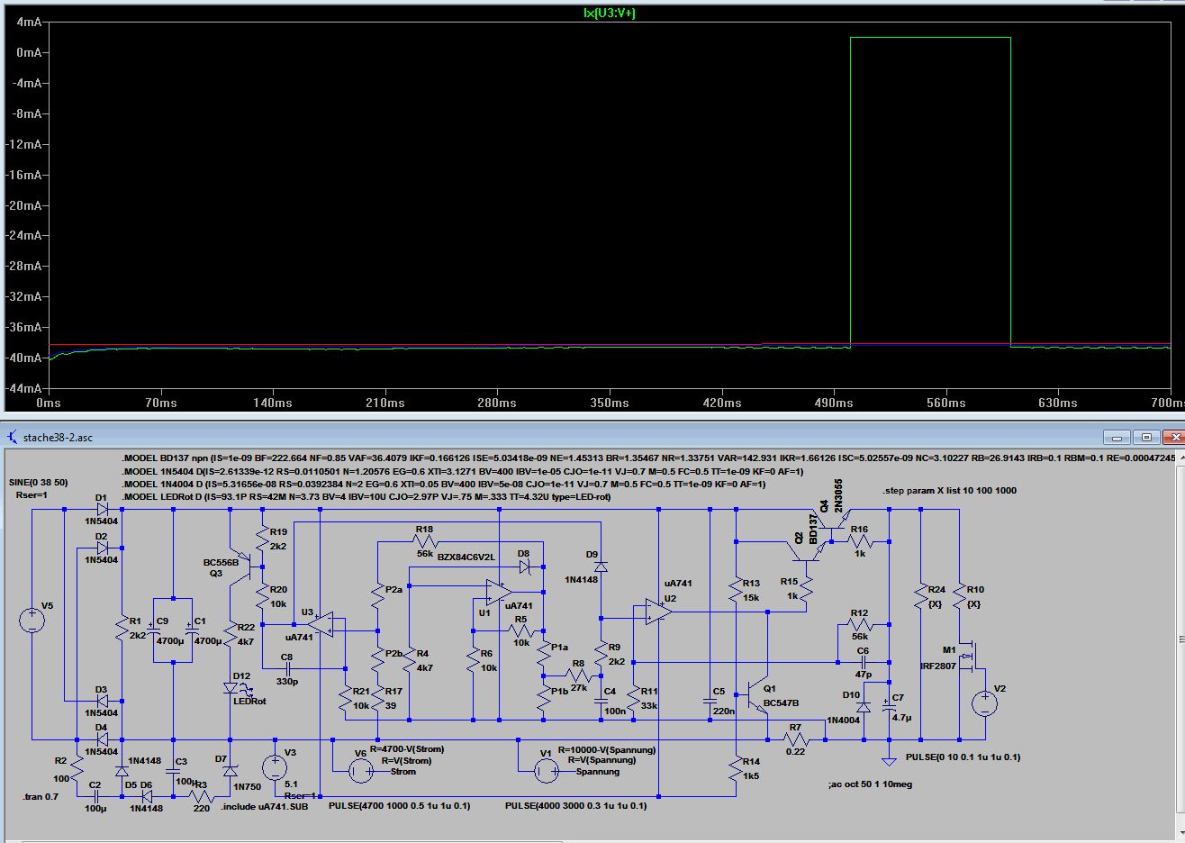
Task: Select the D12 LEDRot diode symbol
Action: click(231, 688)
